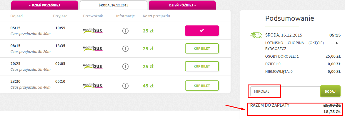Viewport: 345px width, 119px height.
Task: Click the Odjazd column header
Action: pos(16,16)
